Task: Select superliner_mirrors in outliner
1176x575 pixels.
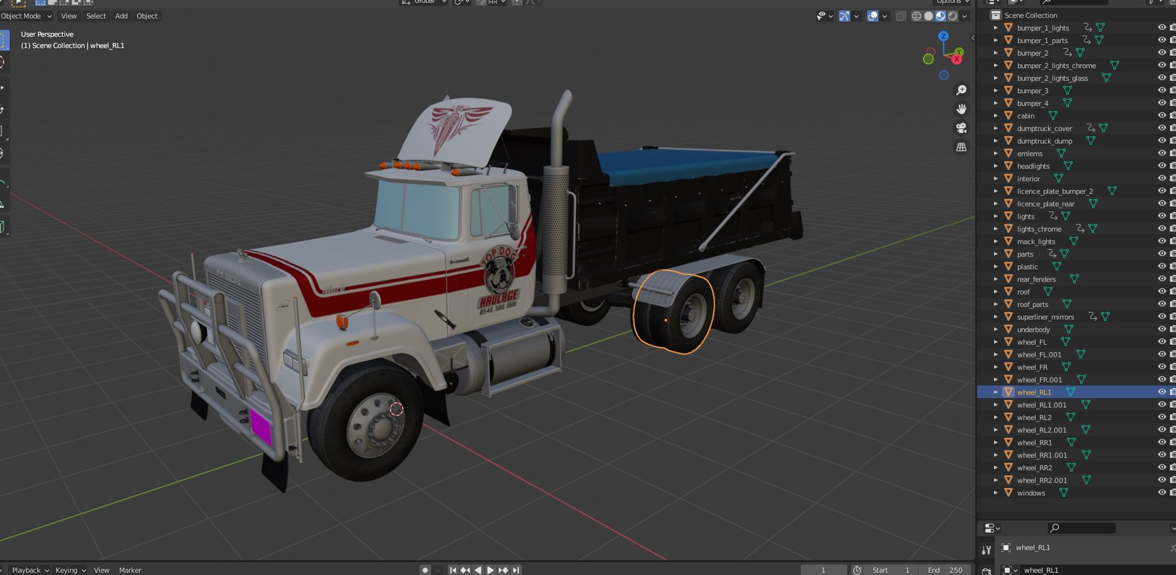Action: click(x=1046, y=317)
